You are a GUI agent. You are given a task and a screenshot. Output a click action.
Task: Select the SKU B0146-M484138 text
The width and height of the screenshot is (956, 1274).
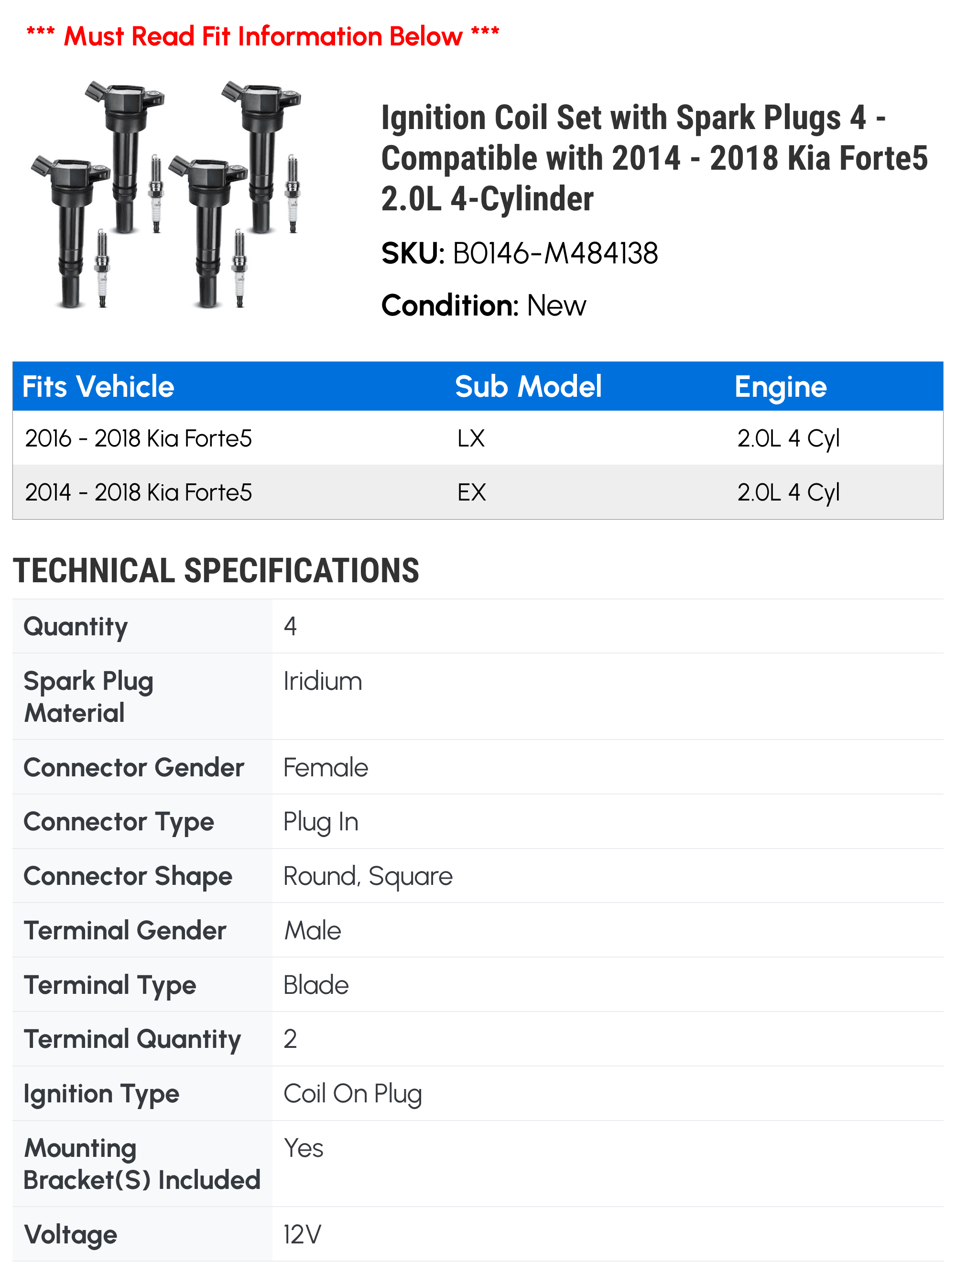(520, 253)
